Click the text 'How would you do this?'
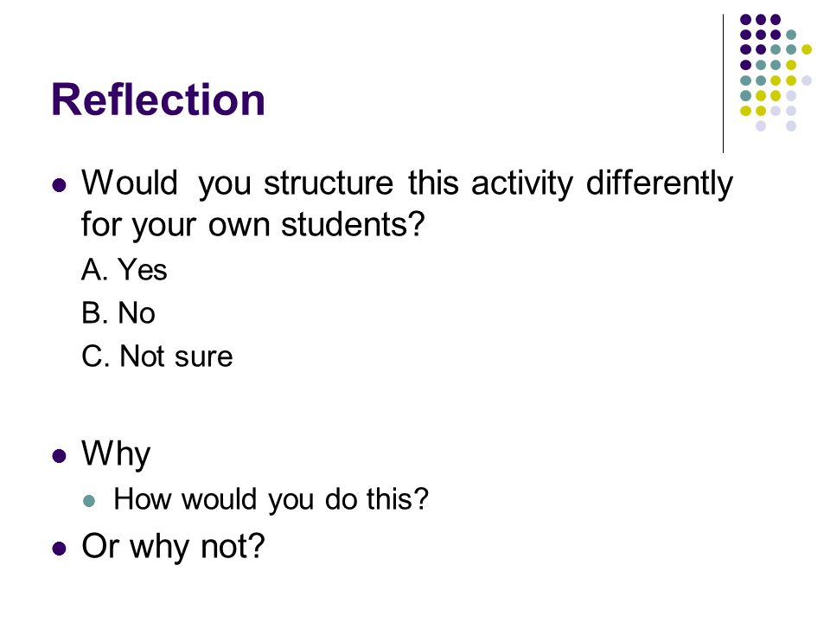The width and height of the screenshot is (830, 623). pyautogui.click(x=271, y=499)
